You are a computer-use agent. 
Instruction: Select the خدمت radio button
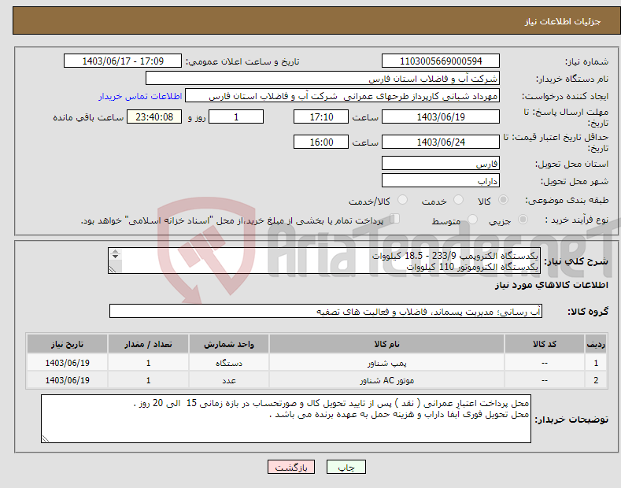click(x=458, y=200)
